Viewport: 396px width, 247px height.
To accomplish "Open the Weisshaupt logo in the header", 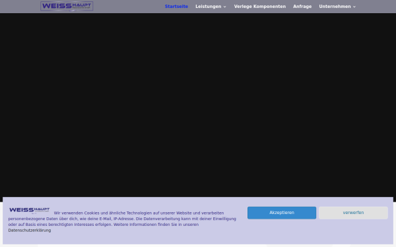I will click(x=67, y=6).
